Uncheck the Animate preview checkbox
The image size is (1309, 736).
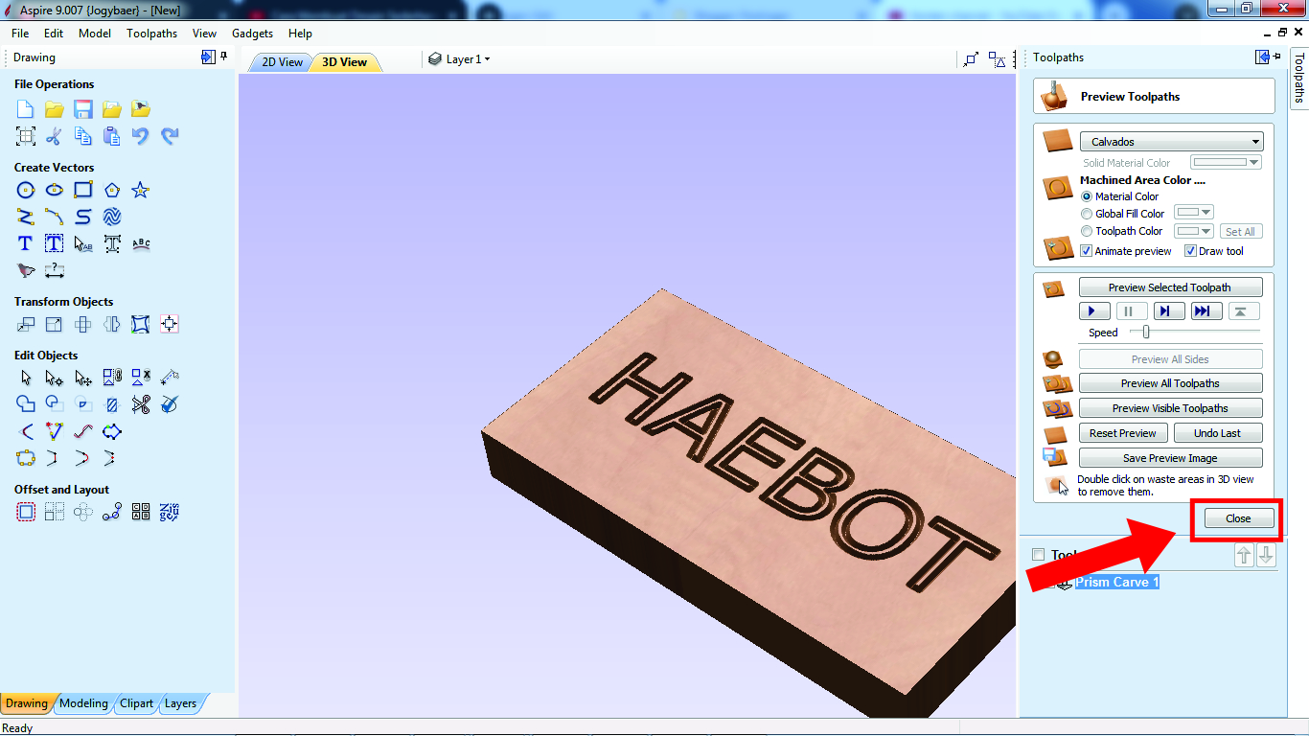pyautogui.click(x=1087, y=251)
